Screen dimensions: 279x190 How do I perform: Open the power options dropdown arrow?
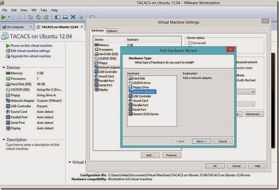tap(9, 17)
